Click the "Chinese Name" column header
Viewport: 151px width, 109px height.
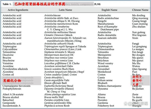[140, 10]
